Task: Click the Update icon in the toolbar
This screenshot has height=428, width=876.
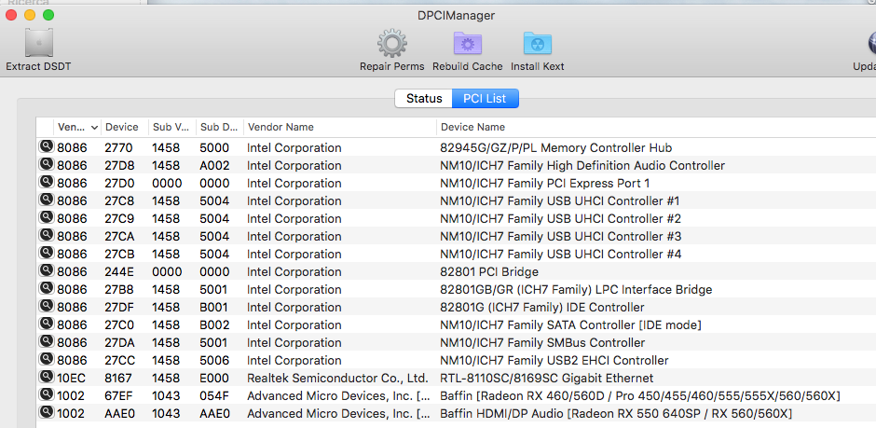Action: [872, 44]
